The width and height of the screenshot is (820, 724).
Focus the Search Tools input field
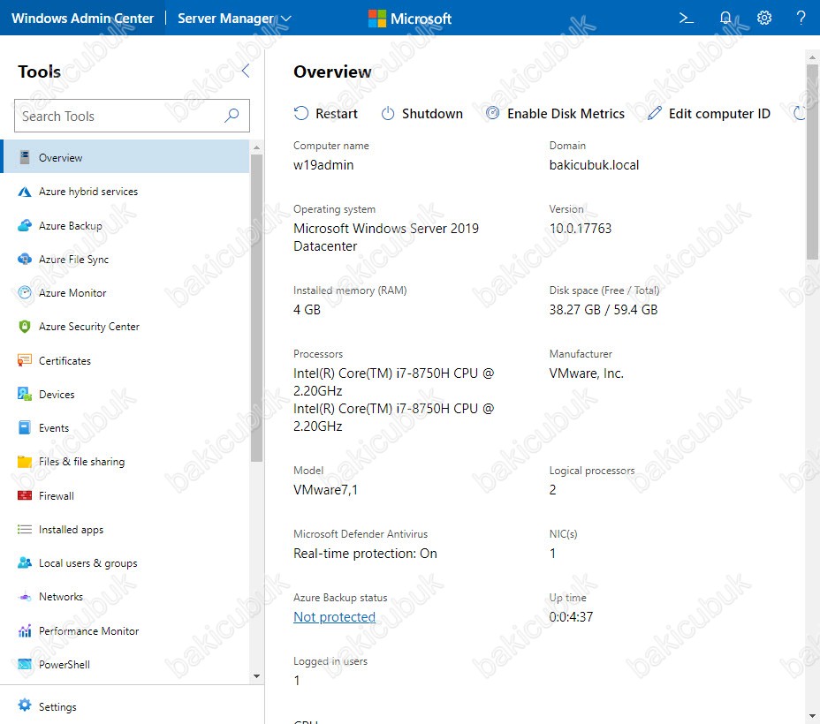tap(132, 116)
